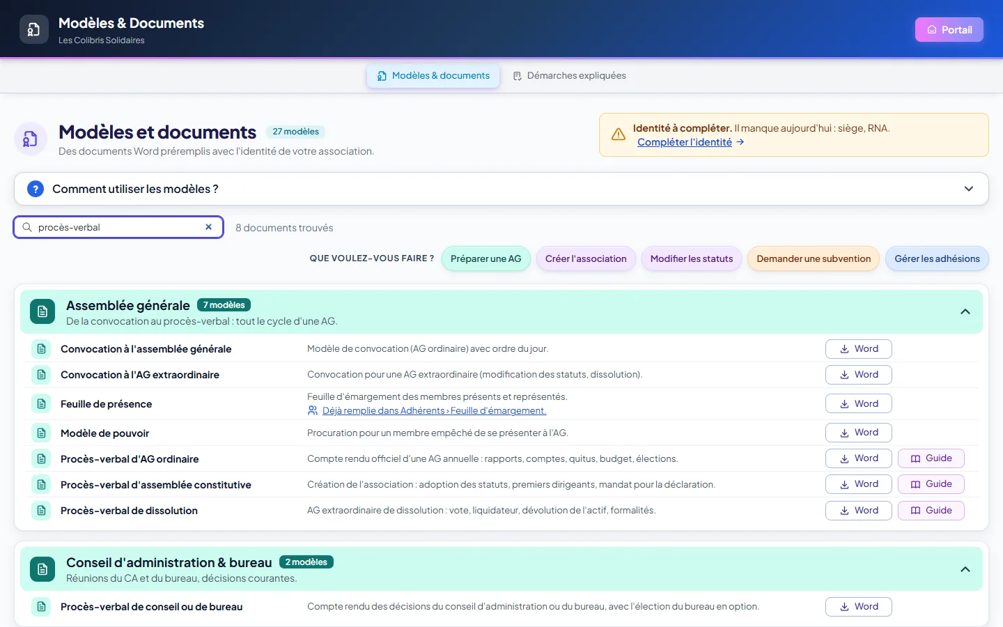The image size is (1003, 627).
Task: Open Guide for Procès-verbal d'assemblée constitutive
Action: (x=931, y=484)
